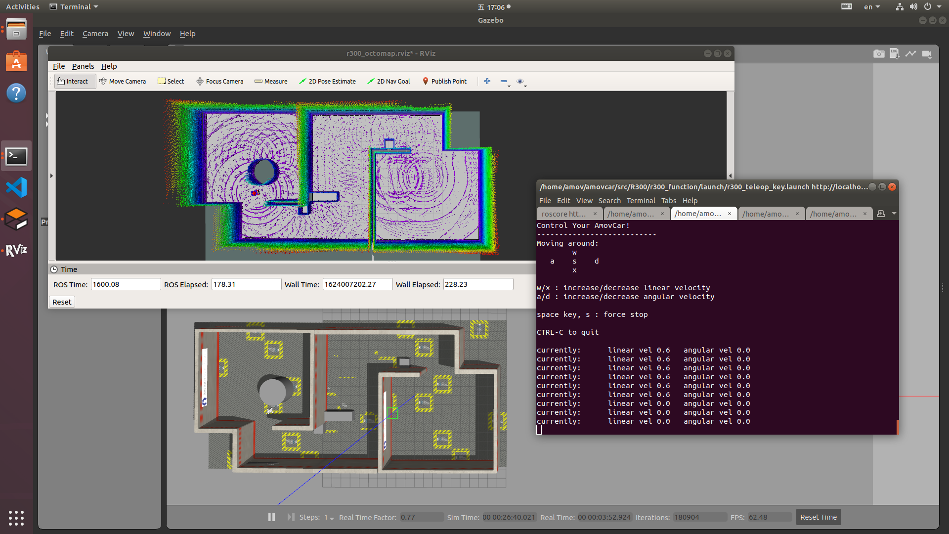
Task: Click the Reset Time button
Action: click(x=818, y=517)
